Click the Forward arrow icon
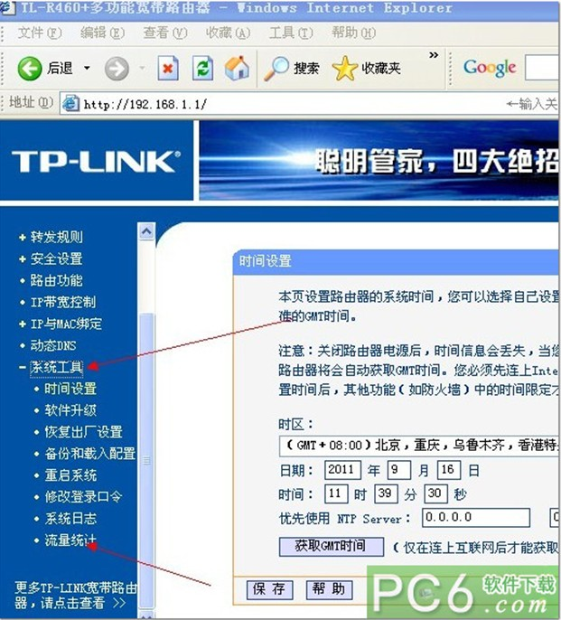The width and height of the screenshot is (561, 620). (116, 69)
